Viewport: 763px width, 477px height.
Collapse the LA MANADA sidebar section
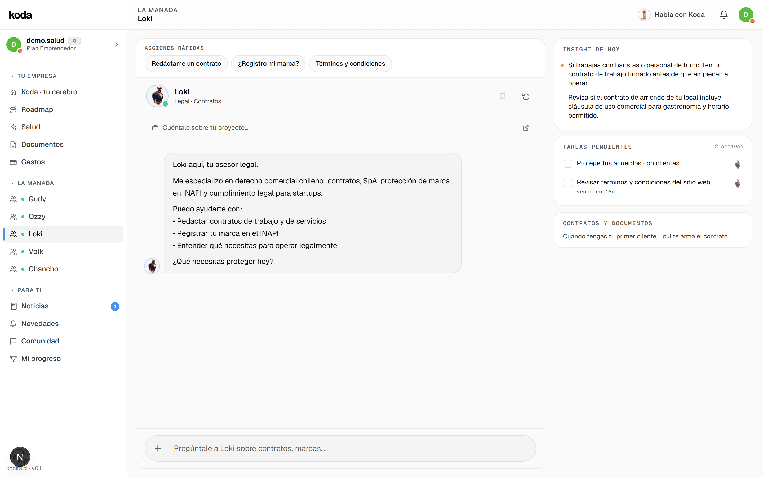(x=32, y=183)
